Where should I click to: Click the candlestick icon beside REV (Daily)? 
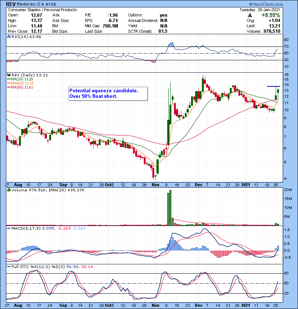coord(8,74)
